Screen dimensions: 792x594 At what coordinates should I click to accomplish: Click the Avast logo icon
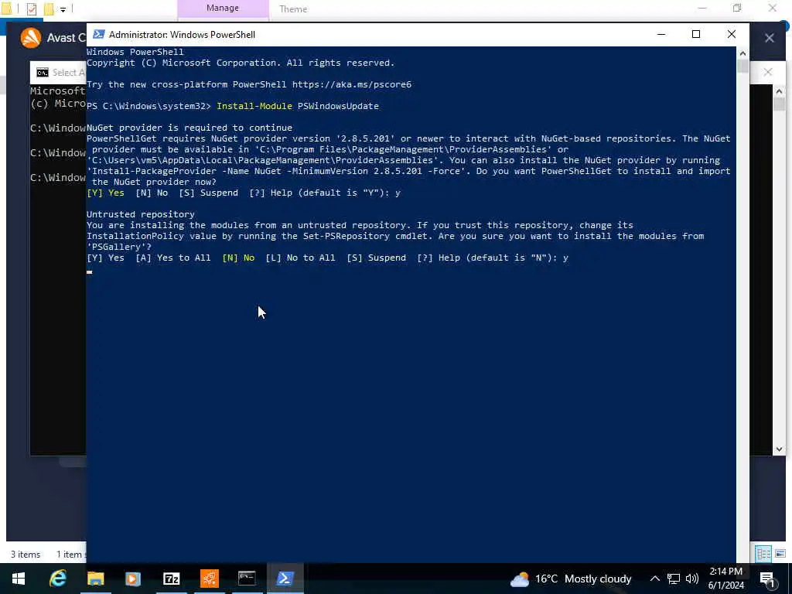click(x=31, y=38)
